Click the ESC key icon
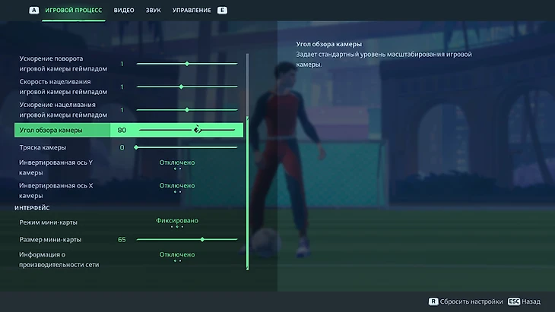555x312 pixels. pyautogui.click(x=514, y=301)
